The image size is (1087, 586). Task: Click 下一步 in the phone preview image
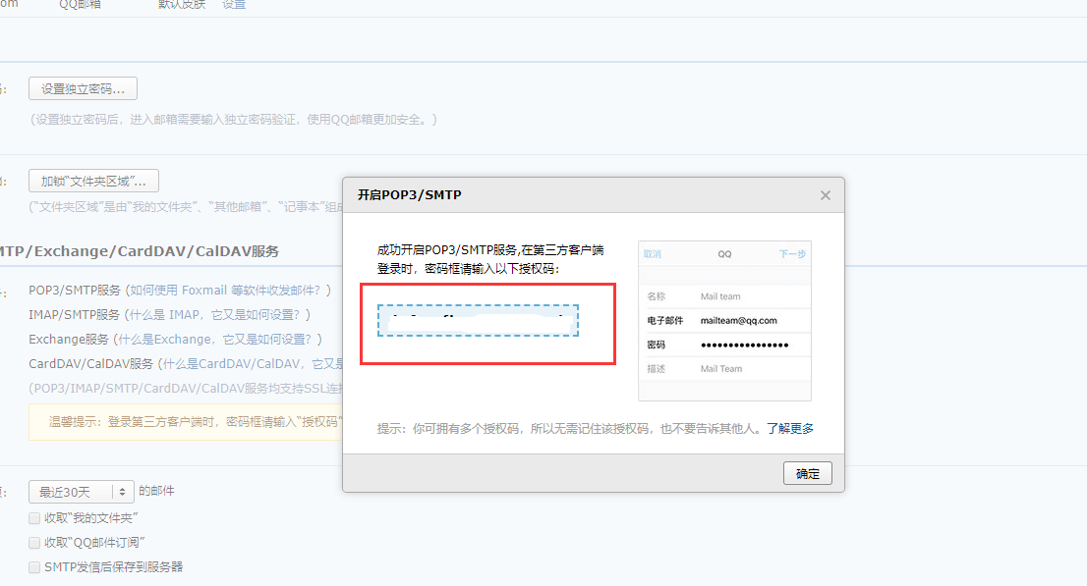pyautogui.click(x=792, y=254)
